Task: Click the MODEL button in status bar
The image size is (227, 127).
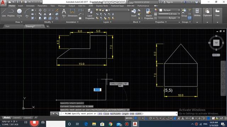Action: pyautogui.click(x=129, y=118)
